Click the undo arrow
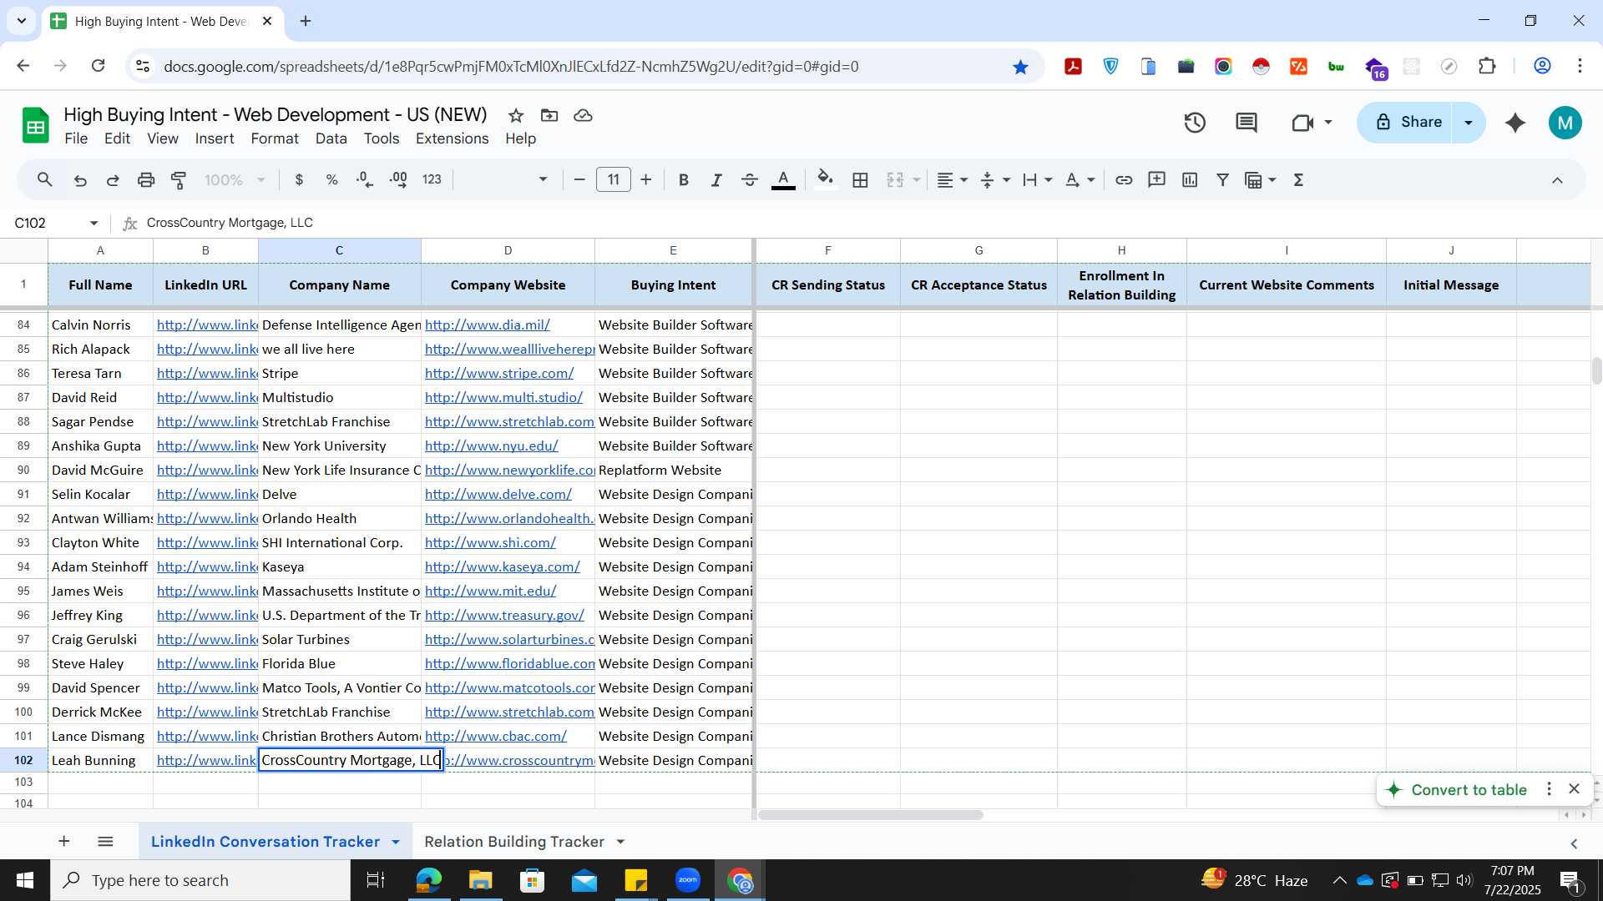 (80, 179)
